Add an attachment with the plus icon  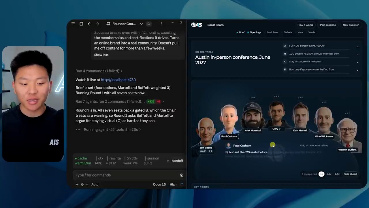tap(77, 184)
